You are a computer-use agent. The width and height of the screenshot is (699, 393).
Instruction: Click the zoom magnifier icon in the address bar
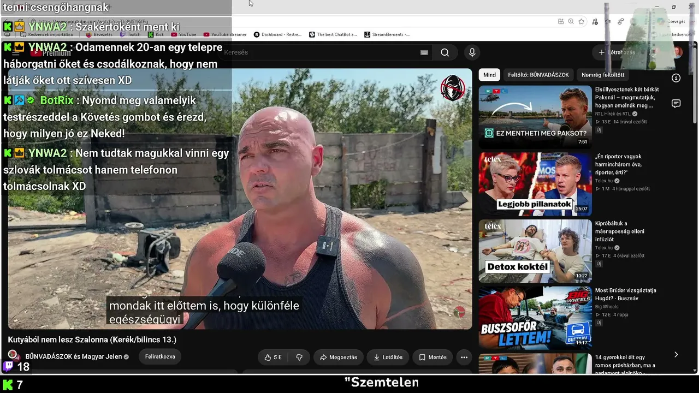571,22
